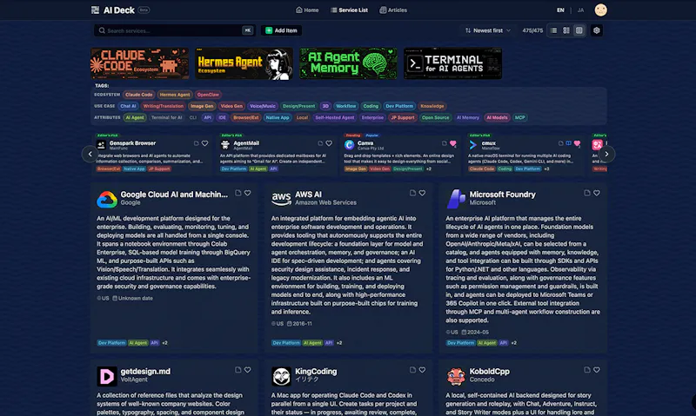Image resolution: width=696 pixels, height=416 pixels.
Task: Select the JP Support attribute tag
Action: tap(403, 117)
